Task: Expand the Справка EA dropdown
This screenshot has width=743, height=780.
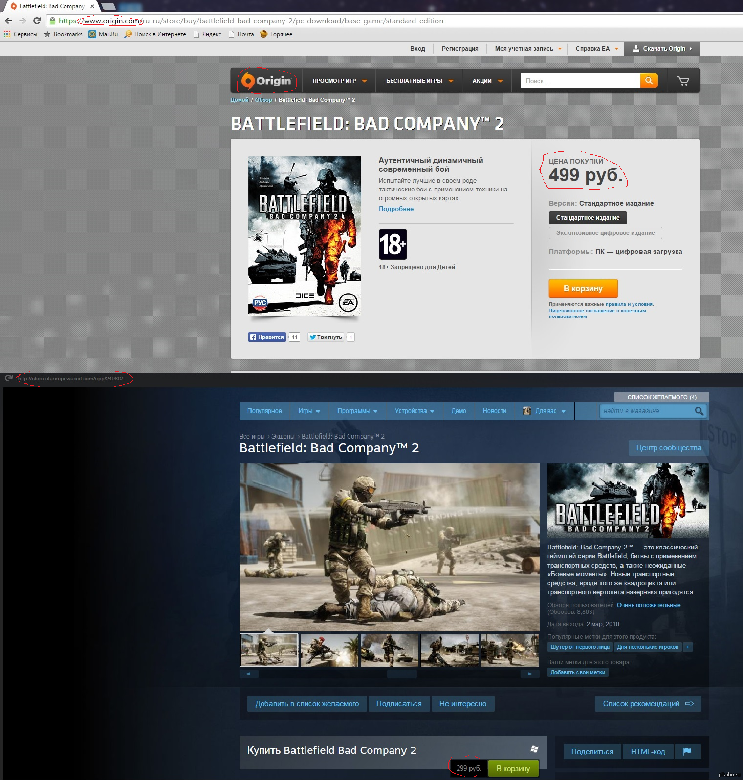Action: [597, 49]
